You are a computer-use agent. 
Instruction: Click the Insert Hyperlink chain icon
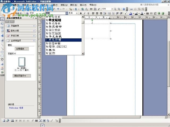pyautogui.click(x=131, y=9)
